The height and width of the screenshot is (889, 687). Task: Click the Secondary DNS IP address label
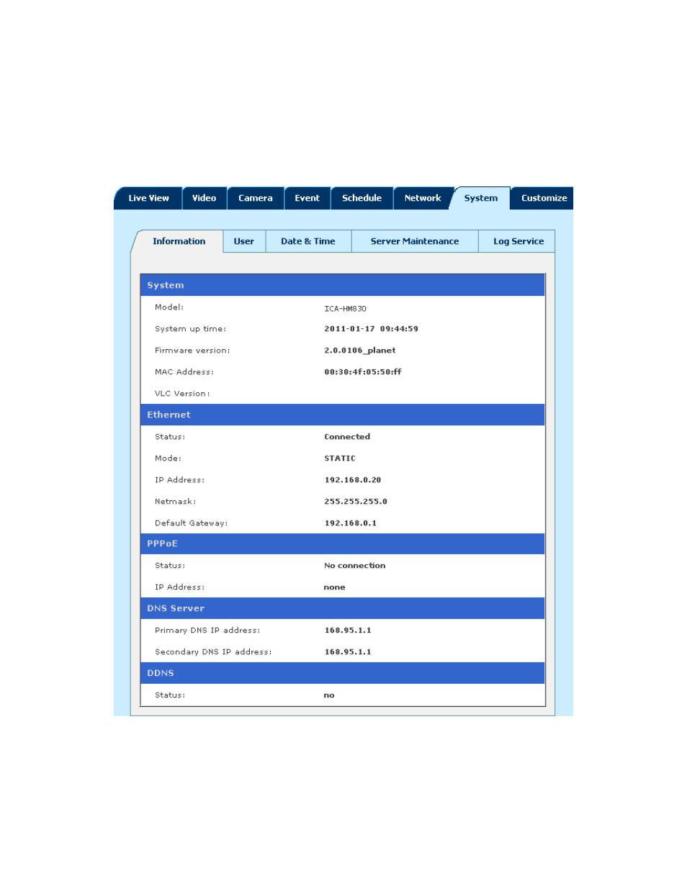213,652
